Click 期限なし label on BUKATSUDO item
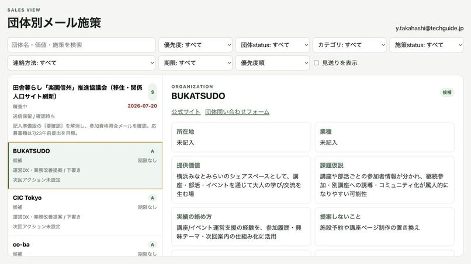 [147, 160]
